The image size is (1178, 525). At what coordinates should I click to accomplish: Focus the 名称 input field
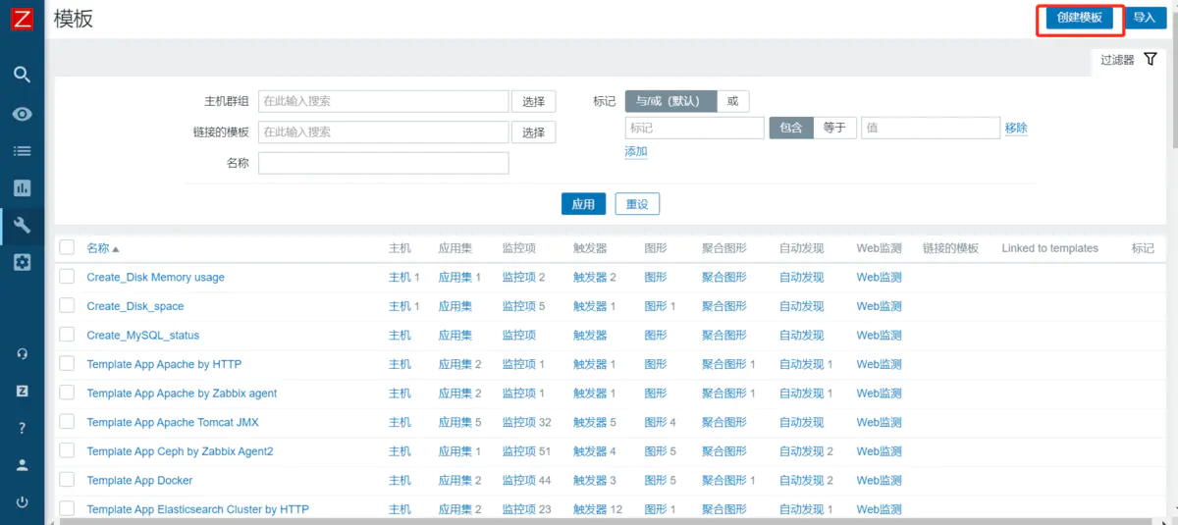point(383,163)
